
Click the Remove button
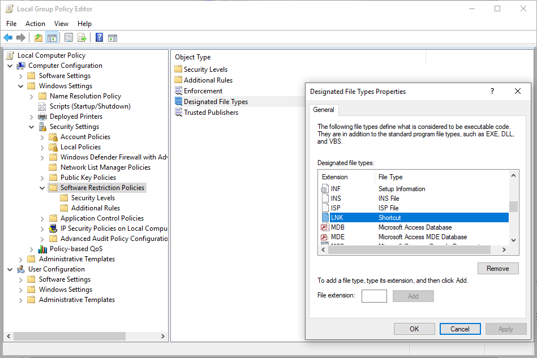coord(498,268)
